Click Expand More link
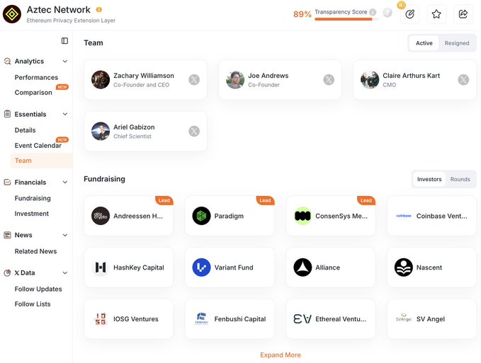 281,355
